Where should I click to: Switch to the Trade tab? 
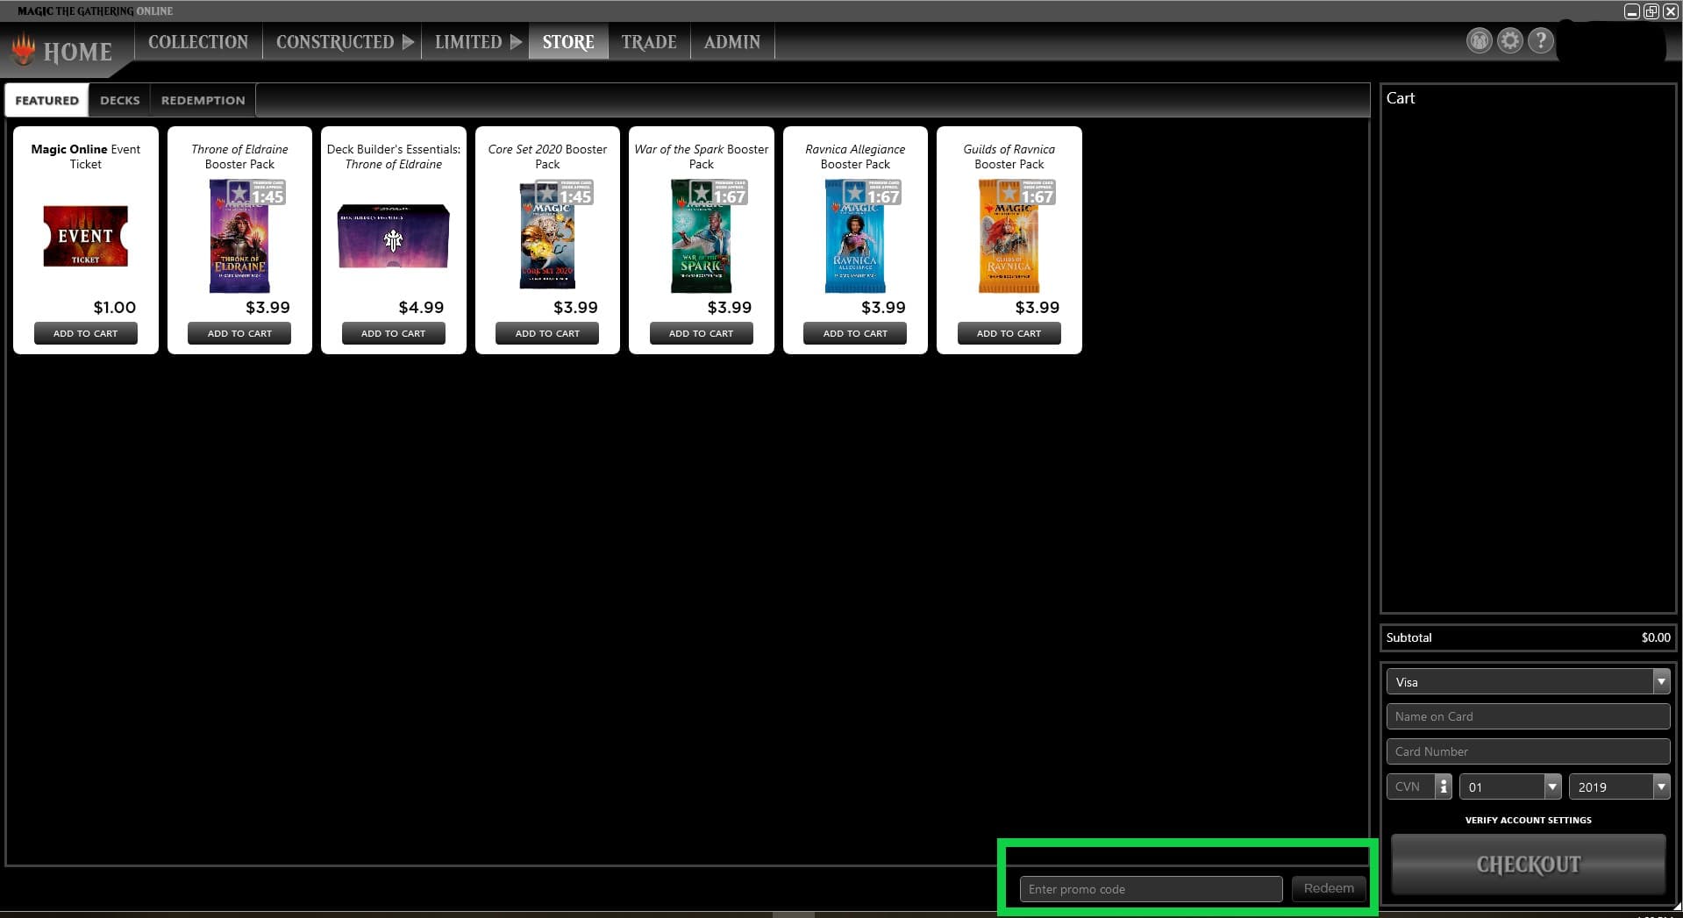(649, 42)
